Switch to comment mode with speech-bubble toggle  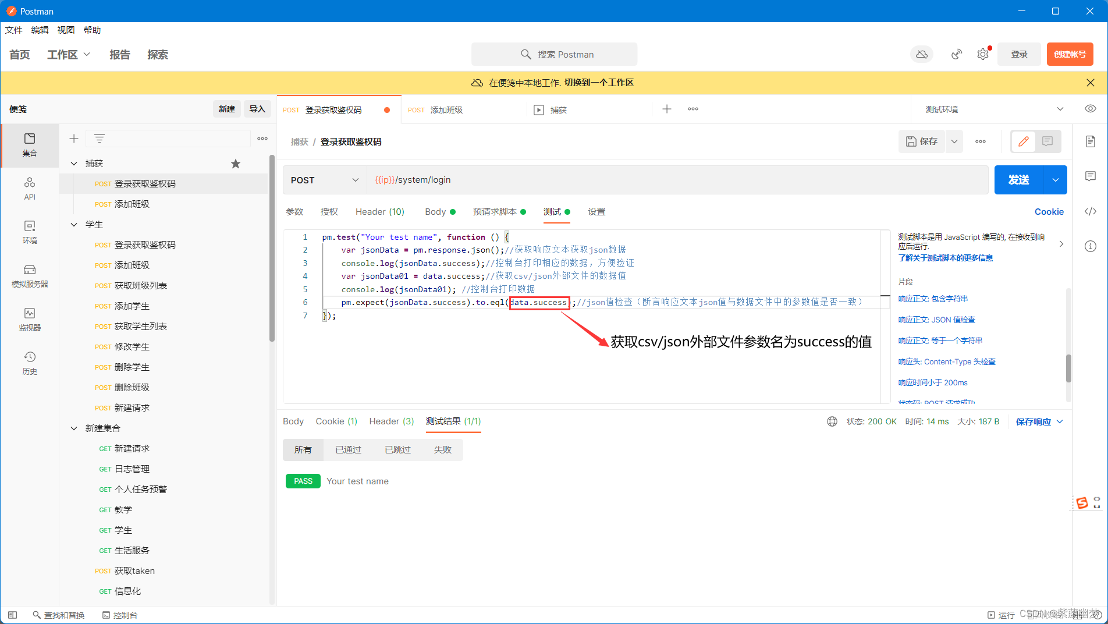pyautogui.click(x=1047, y=141)
